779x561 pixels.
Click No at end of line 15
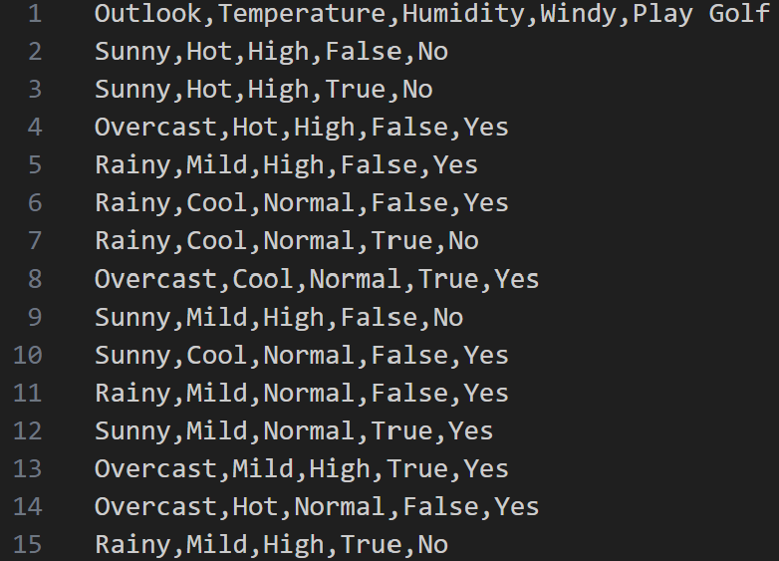432,545
